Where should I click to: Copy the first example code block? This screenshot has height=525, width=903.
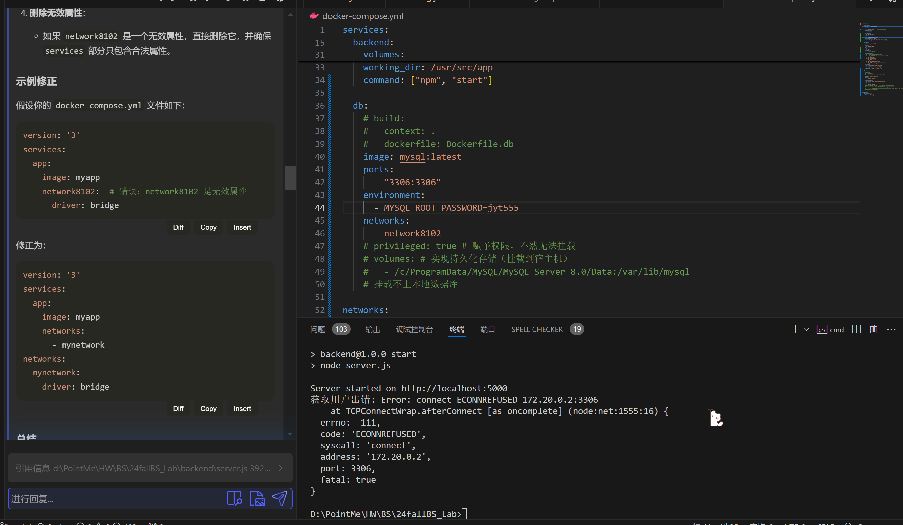tap(208, 227)
